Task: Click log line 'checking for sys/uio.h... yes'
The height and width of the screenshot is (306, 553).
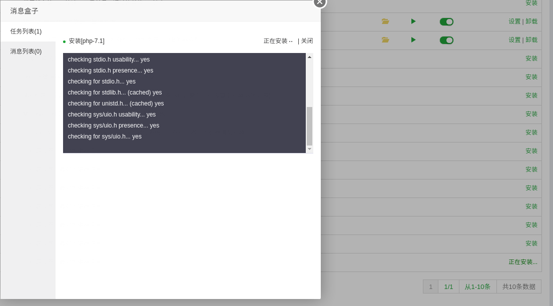Action: pyautogui.click(x=105, y=136)
